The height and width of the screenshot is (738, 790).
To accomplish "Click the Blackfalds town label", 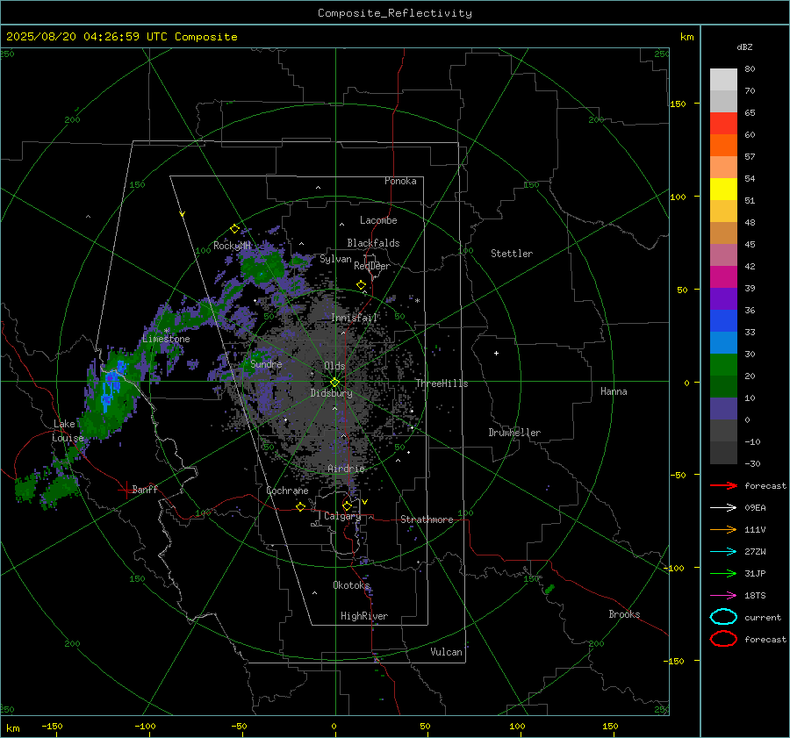I will [x=373, y=243].
